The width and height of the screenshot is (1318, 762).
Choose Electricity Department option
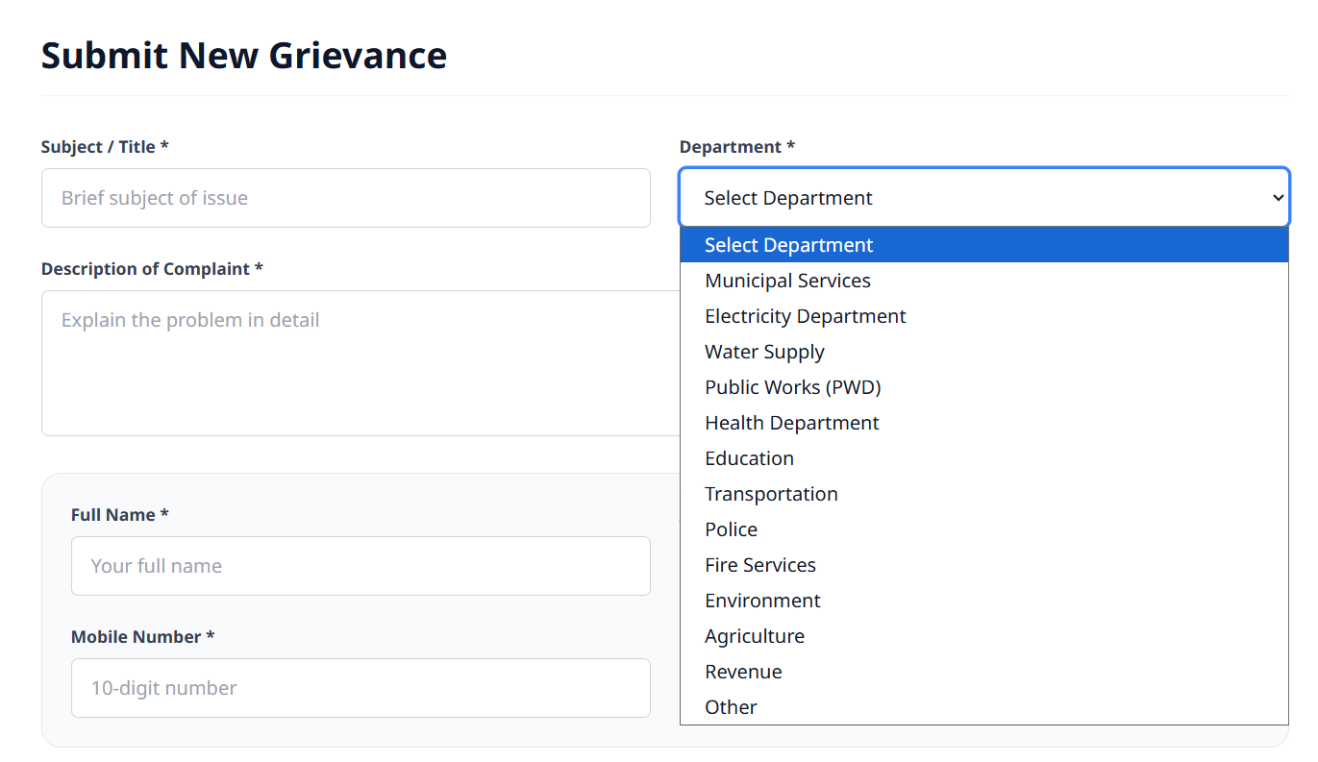coord(806,315)
